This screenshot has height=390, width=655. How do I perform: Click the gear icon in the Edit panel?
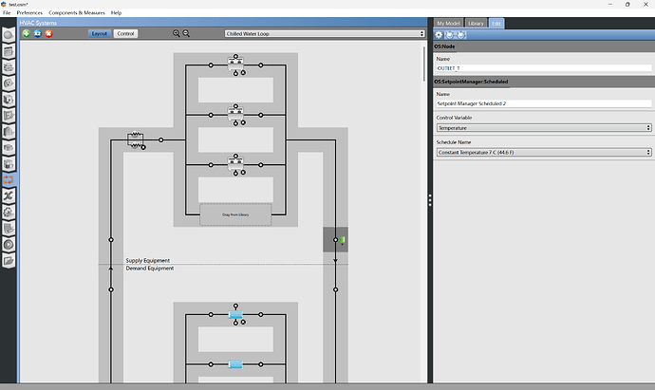coord(439,35)
